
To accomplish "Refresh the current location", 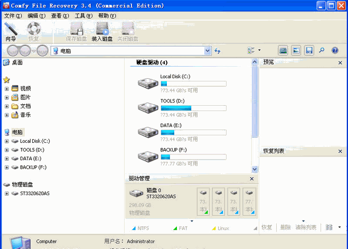I will coord(218,51).
